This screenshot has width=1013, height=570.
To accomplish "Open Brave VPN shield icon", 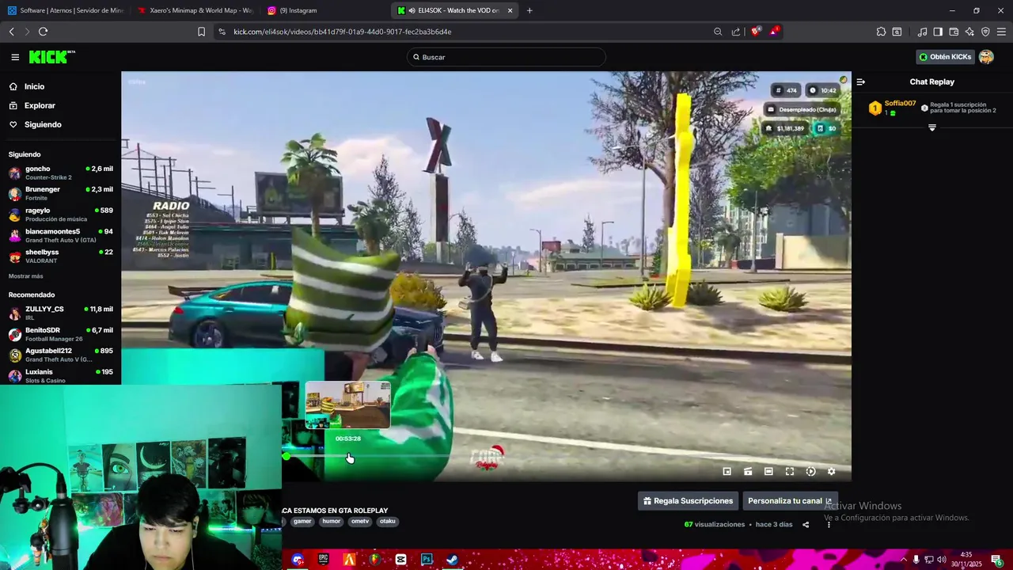I will click(x=985, y=32).
